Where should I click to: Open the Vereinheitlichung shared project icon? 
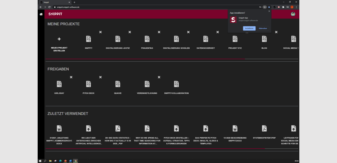[x=147, y=84]
